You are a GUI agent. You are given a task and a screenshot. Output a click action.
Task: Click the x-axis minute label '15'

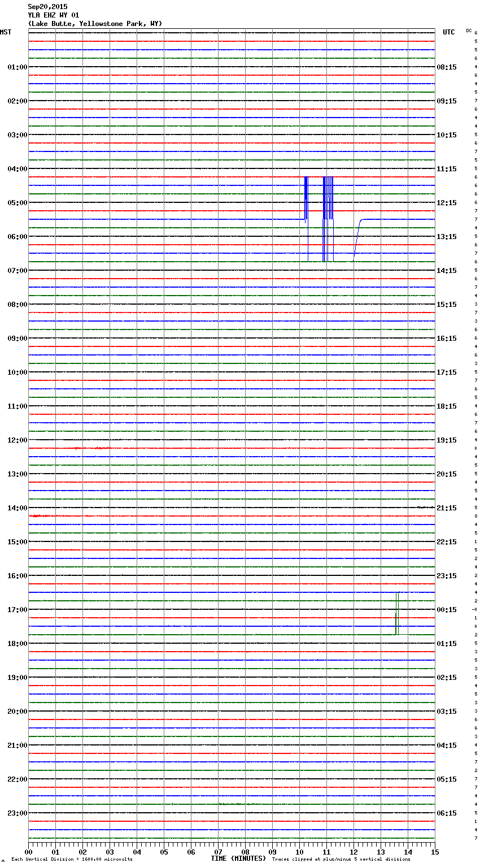coord(435,852)
